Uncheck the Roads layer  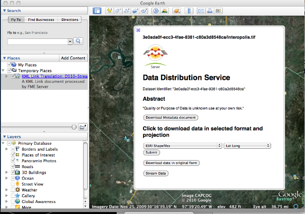point(12,167)
